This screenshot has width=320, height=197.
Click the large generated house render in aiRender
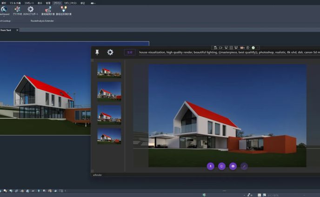pyautogui.click(x=227, y=116)
